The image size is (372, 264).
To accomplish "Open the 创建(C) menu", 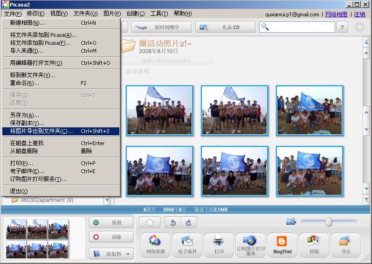I will 136,14.
